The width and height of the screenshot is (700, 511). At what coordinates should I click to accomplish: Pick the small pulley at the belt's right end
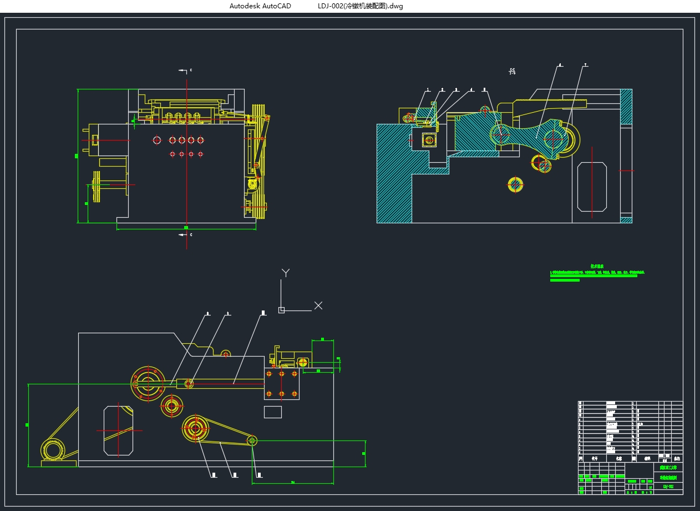pos(252,440)
